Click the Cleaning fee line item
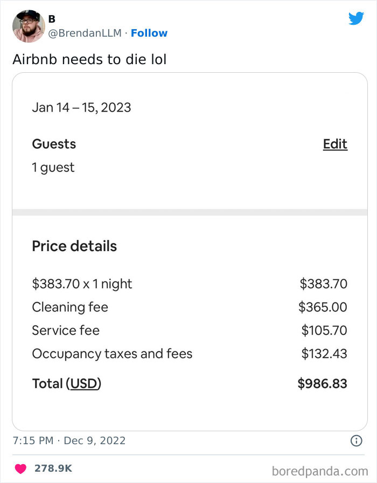This screenshot has width=377, height=483. tap(70, 307)
